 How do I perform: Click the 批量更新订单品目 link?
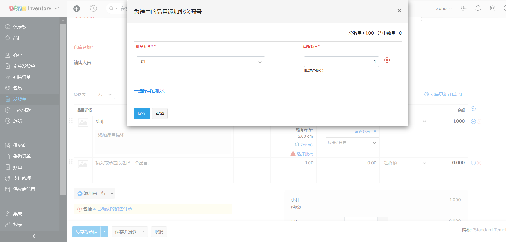click(x=445, y=95)
